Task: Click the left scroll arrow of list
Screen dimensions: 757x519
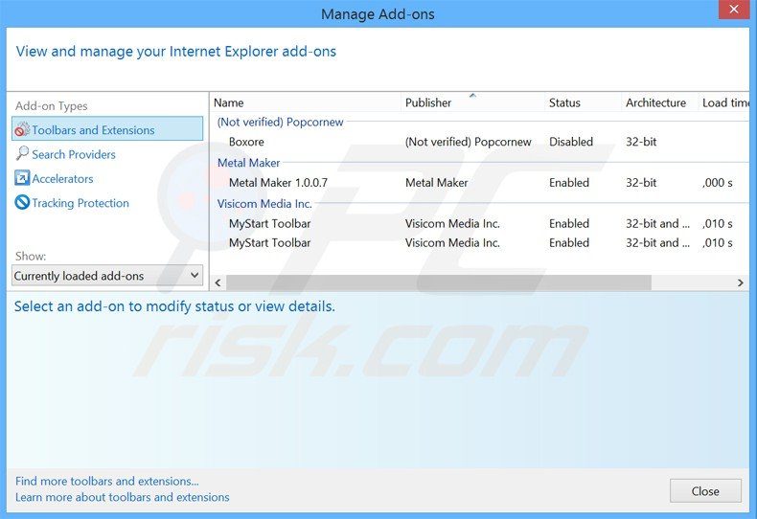Action: (217, 283)
